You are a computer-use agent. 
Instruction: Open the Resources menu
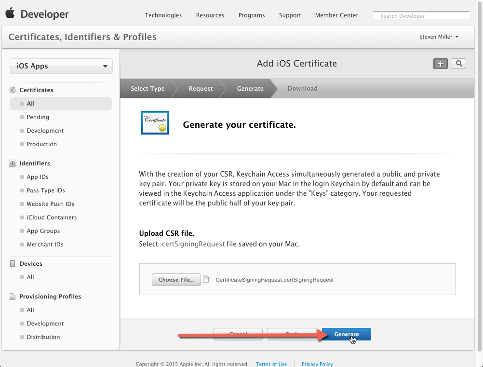pos(210,15)
